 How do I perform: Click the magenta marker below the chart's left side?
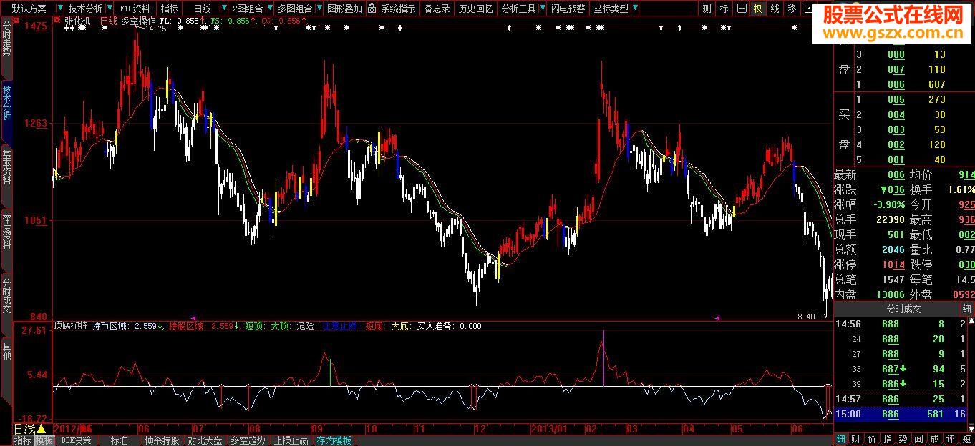click(x=193, y=317)
